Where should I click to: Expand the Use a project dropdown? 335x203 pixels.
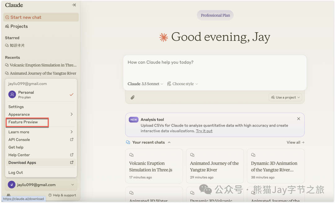(285, 97)
